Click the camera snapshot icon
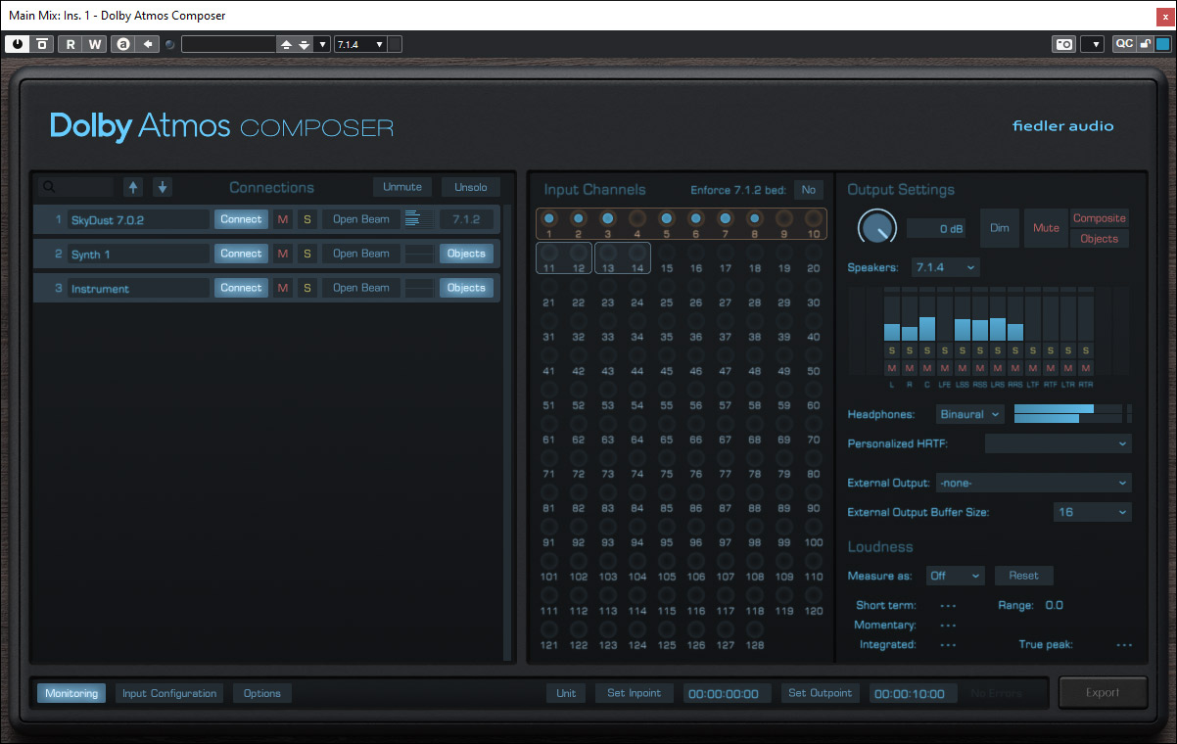The image size is (1177, 744). click(x=1063, y=44)
